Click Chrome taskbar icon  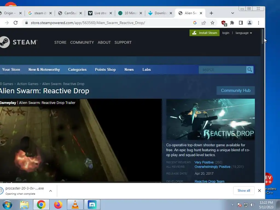tap(41, 205)
